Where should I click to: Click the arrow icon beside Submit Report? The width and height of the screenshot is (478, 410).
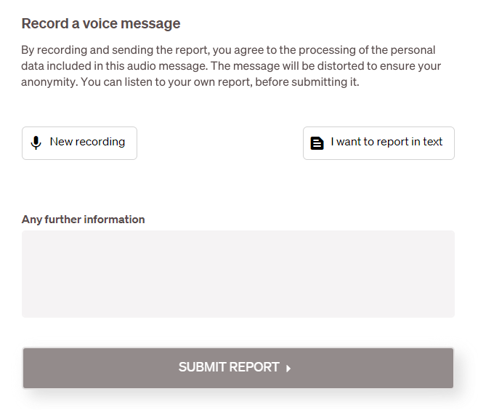288,369
